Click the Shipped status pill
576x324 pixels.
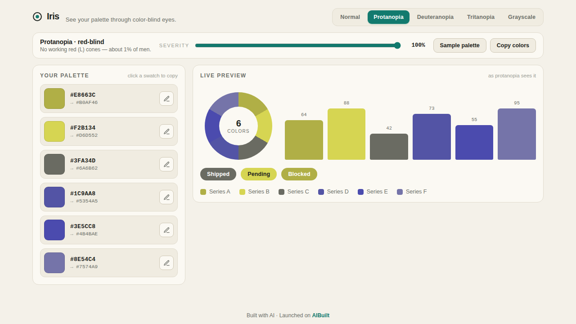218,174
